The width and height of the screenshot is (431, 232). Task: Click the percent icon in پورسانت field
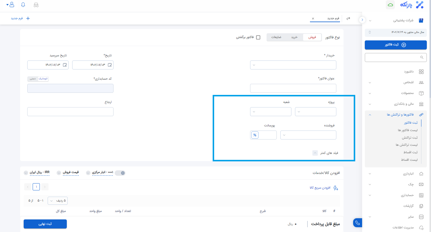(x=255, y=135)
